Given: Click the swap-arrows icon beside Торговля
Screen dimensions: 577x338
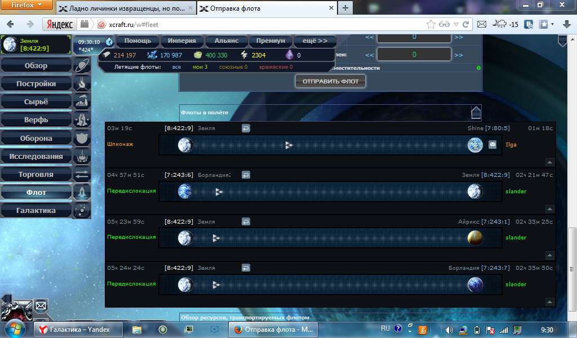Looking at the screenshot, I should tap(82, 174).
